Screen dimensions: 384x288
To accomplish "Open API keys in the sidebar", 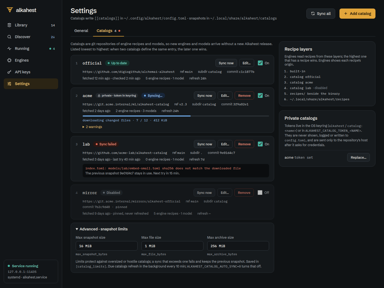I will tap(31, 72).
